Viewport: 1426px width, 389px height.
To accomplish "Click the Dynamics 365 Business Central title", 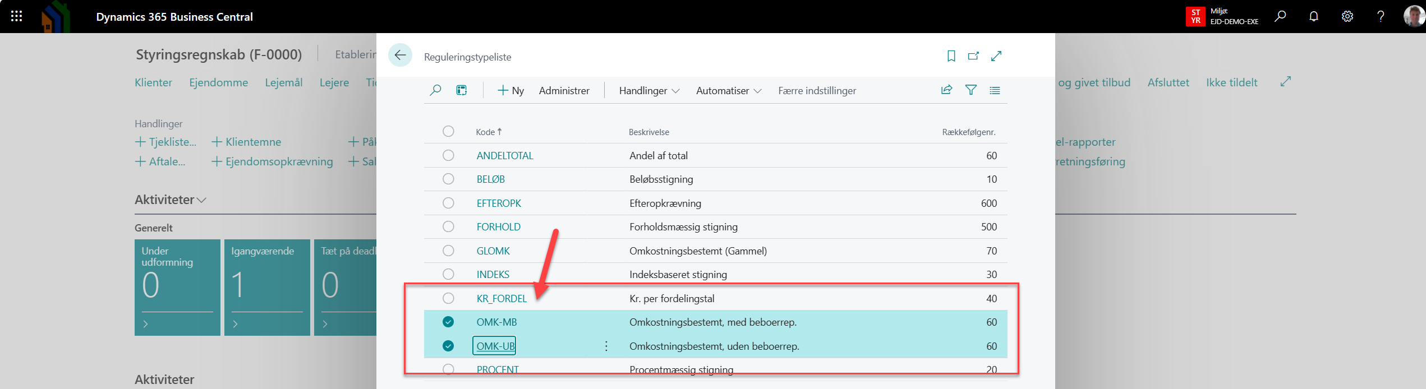I will tap(174, 17).
